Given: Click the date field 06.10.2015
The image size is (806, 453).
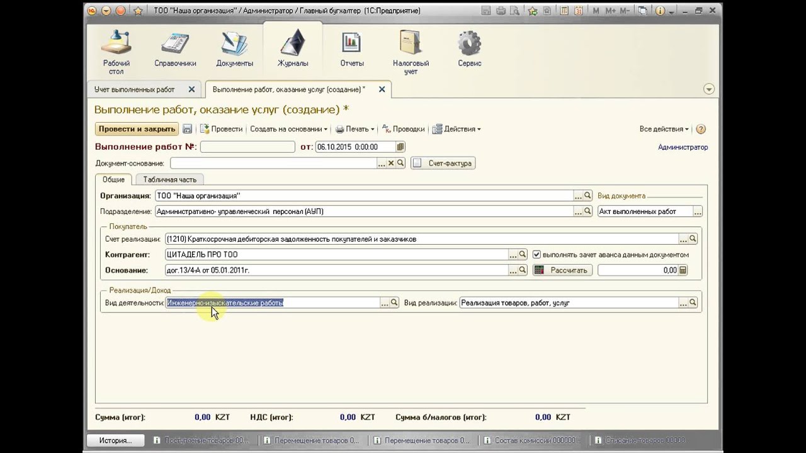Looking at the screenshot, I should click(x=356, y=147).
